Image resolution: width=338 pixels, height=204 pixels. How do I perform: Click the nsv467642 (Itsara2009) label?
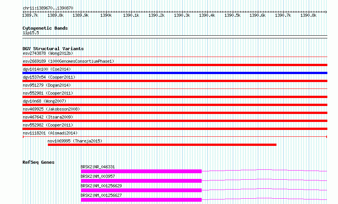point(48,117)
